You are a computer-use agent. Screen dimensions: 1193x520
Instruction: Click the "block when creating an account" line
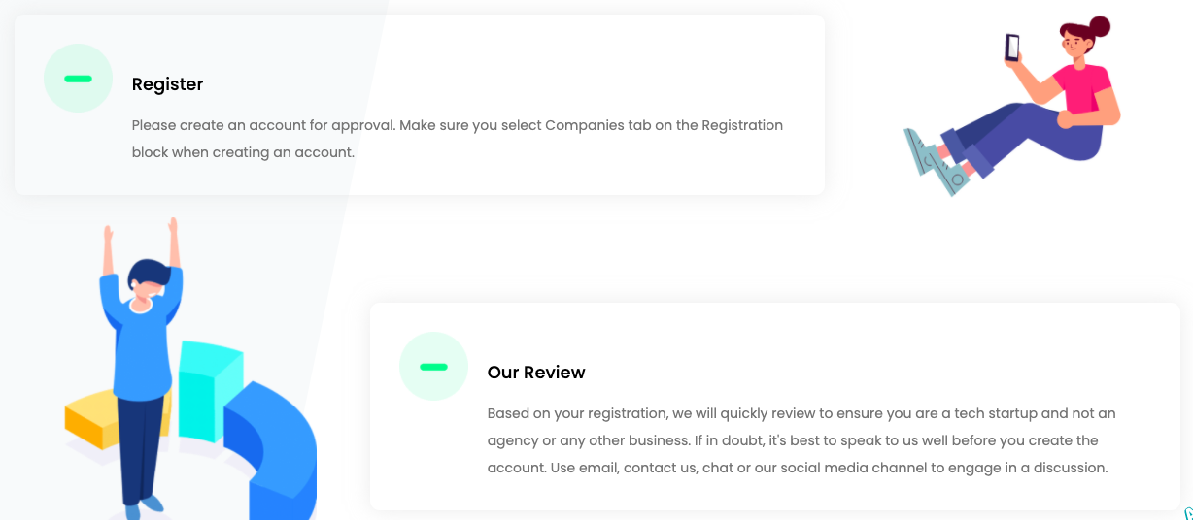click(x=243, y=152)
